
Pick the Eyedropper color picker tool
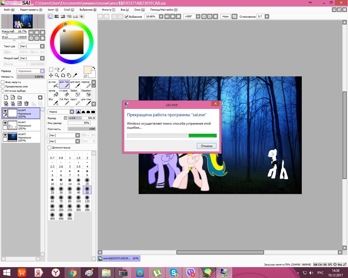click(x=75, y=75)
